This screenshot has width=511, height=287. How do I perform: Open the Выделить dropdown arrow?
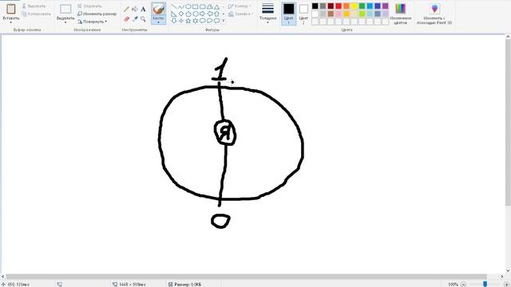point(65,22)
